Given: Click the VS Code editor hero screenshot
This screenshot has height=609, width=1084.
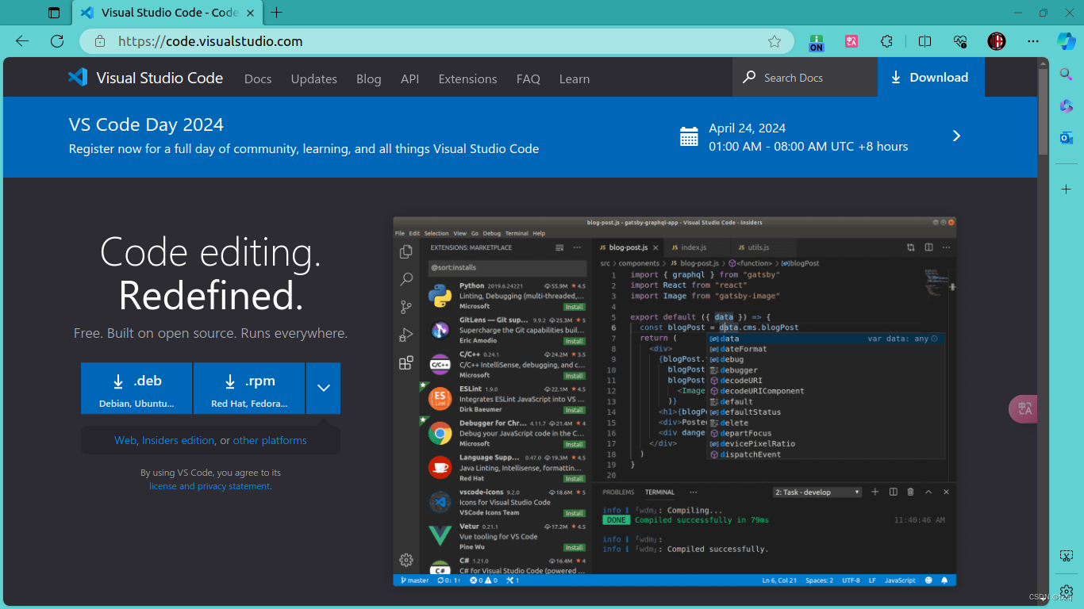Looking at the screenshot, I should (675, 401).
